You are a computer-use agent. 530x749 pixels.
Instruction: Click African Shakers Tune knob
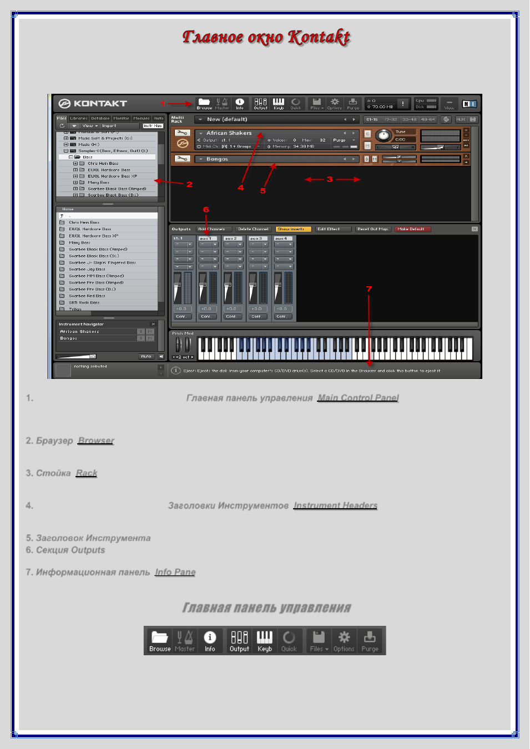[384, 136]
